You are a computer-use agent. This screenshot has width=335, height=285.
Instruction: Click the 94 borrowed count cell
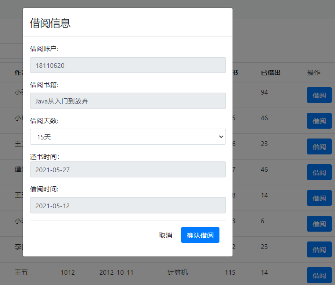pos(264,92)
